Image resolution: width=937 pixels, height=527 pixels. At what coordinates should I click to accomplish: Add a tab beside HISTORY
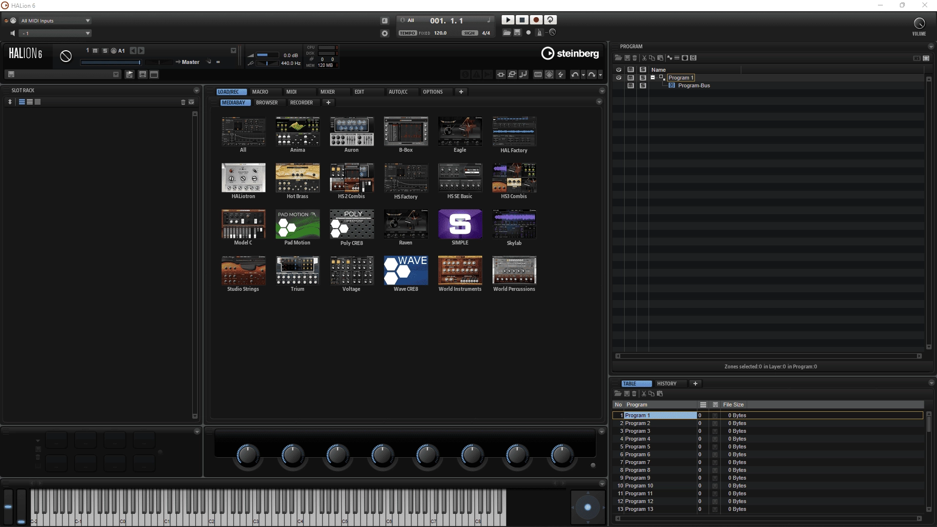tap(695, 384)
